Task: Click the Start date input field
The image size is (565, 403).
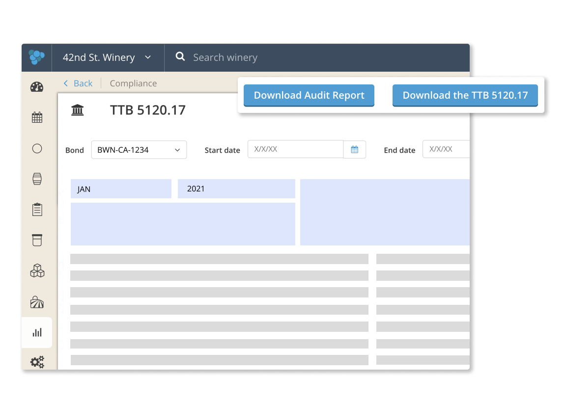Action: tap(295, 149)
